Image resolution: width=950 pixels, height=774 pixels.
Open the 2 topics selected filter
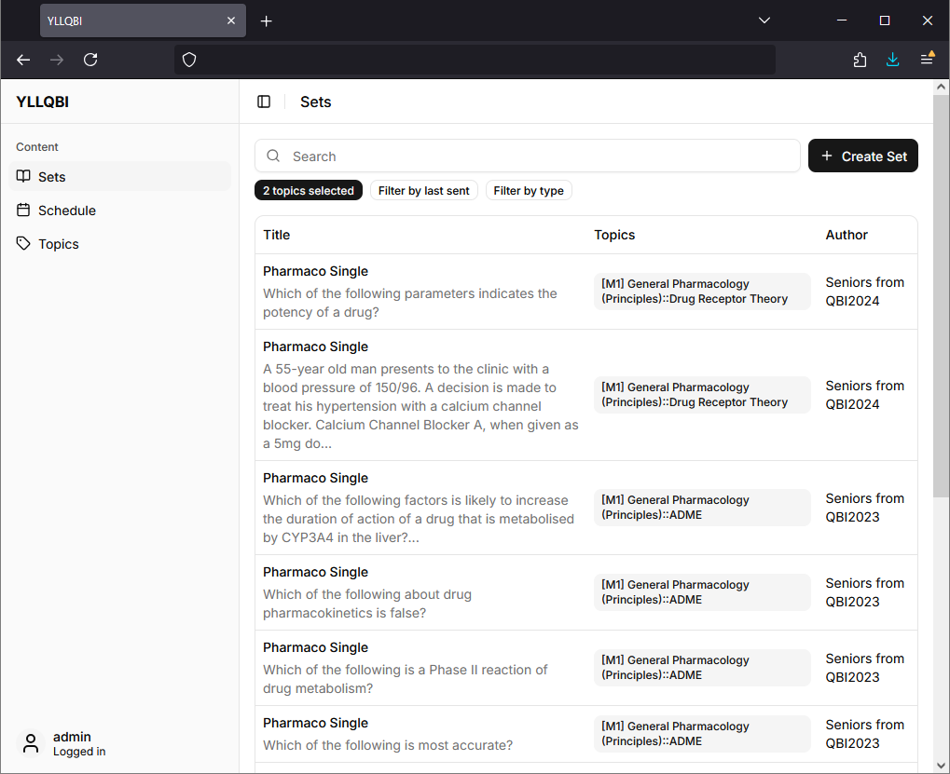(x=308, y=190)
